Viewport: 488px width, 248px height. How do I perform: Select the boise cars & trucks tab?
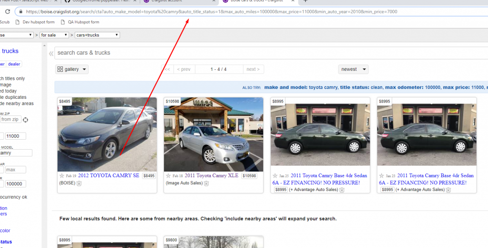258,1
